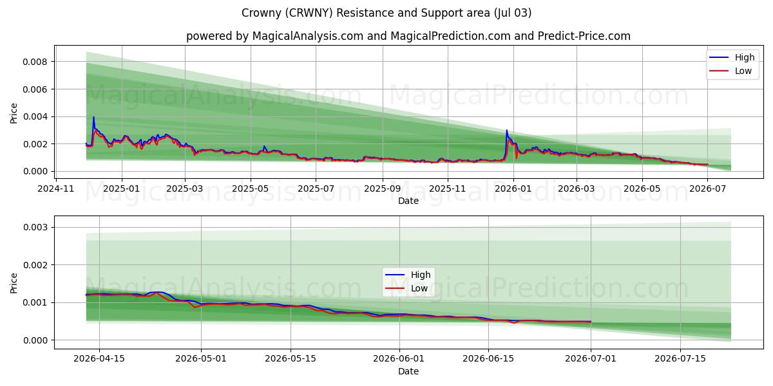The width and height of the screenshot is (773, 386).
Task: Click the bottom chart date 2026-05-15
Action: [291, 359]
